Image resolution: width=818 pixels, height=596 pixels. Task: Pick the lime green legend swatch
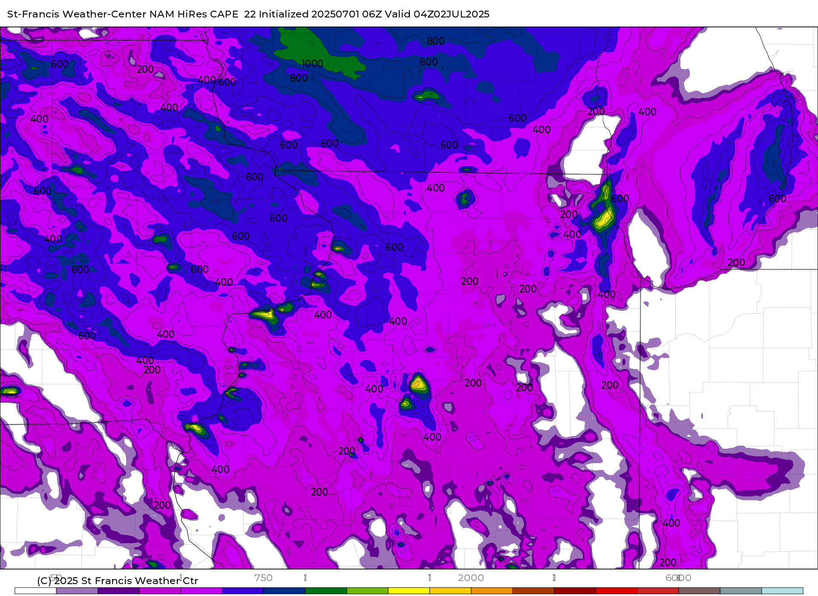(x=367, y=591)
